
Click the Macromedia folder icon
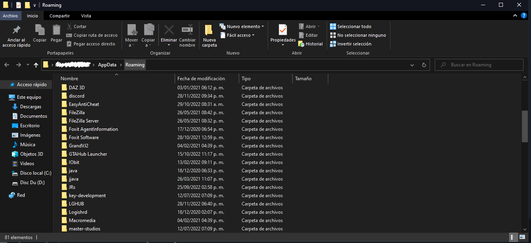click(x=65, y=220)
